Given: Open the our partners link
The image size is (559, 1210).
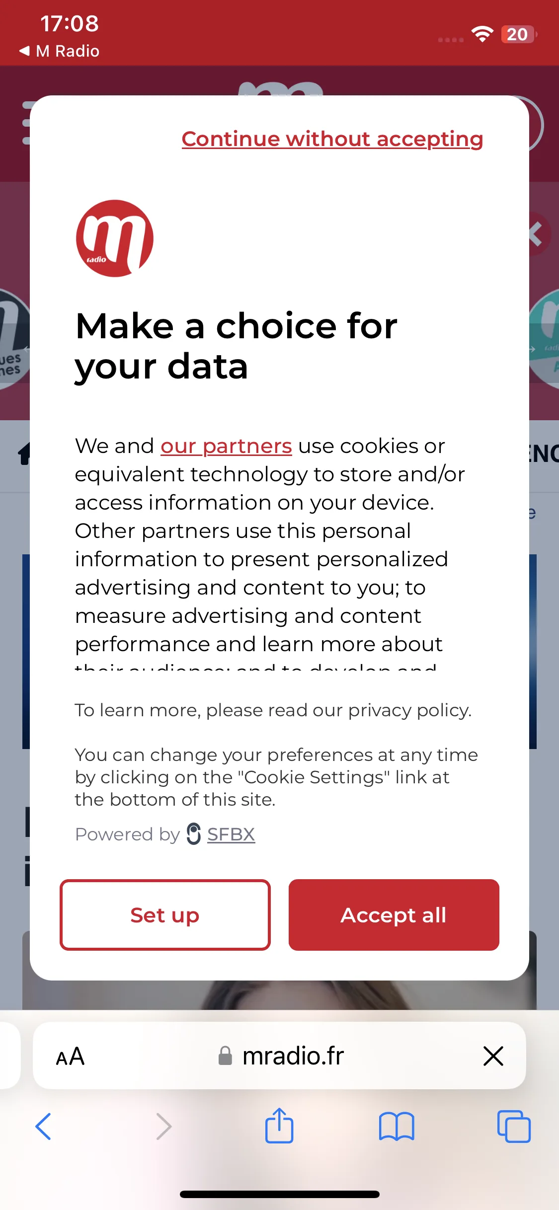Looking at the screenshot, I should click(226, 446).
